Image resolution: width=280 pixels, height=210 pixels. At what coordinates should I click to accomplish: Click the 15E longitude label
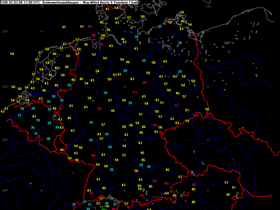208,6
